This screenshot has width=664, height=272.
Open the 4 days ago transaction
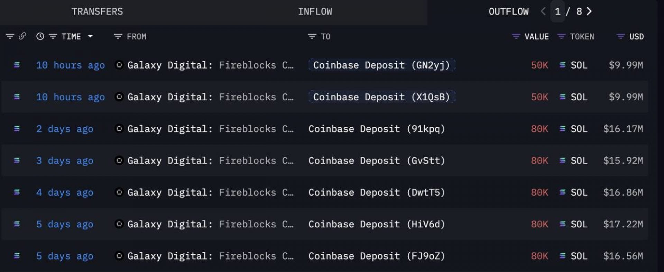click(65, 192)
